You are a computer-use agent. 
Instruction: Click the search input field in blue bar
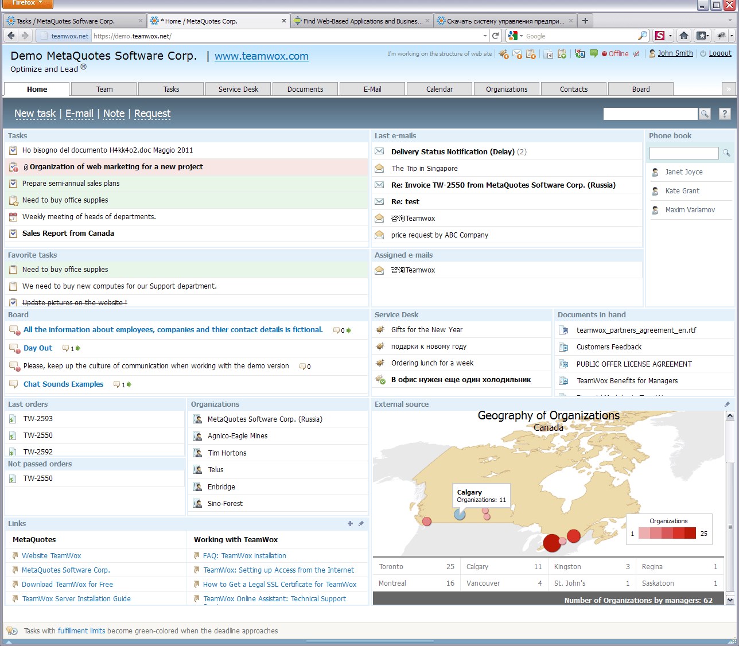[x=650, y=114]
